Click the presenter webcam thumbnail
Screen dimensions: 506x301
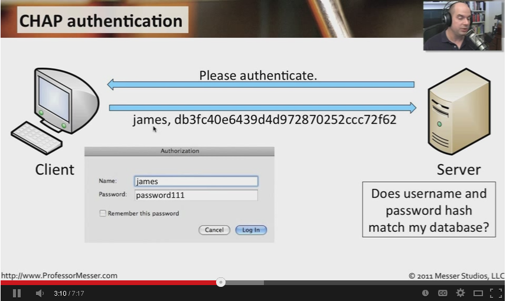click(x=463, y=26)
